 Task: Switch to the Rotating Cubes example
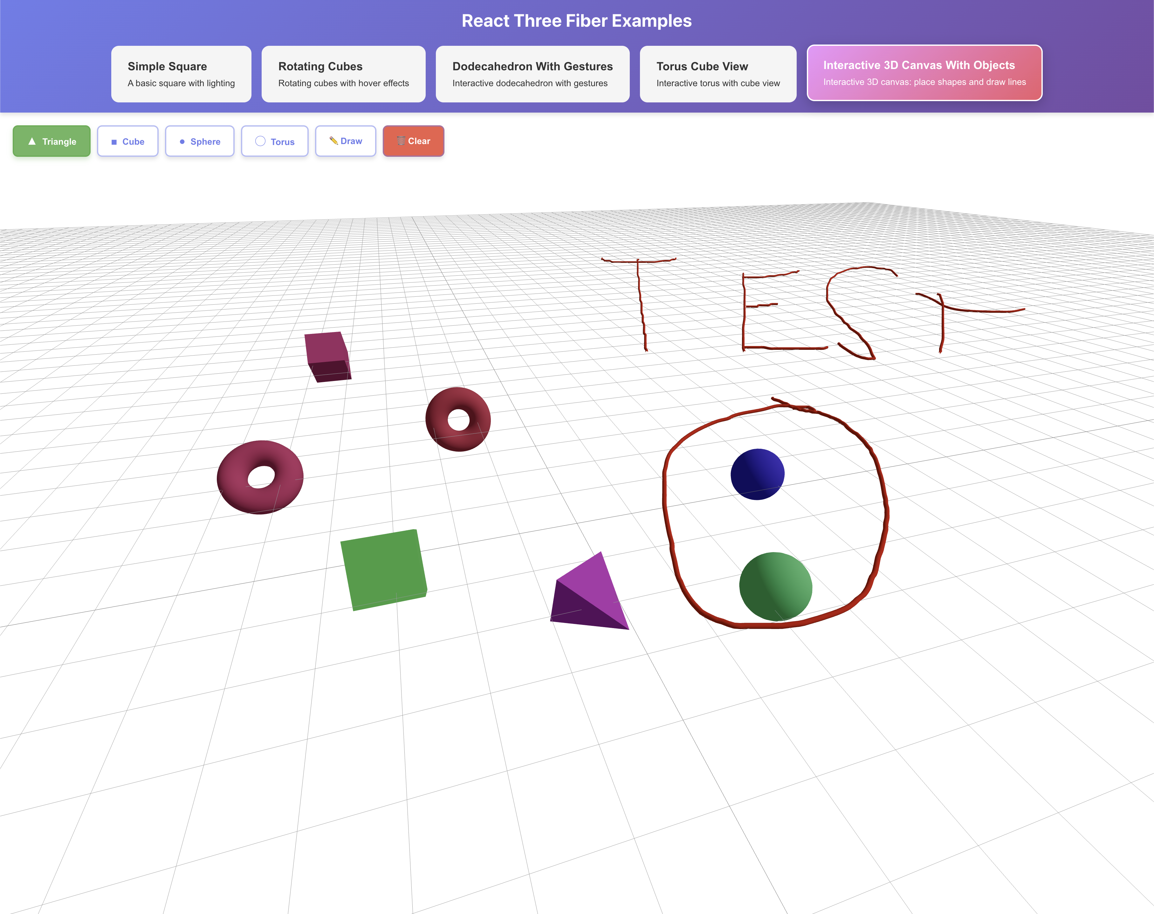coord(343,74)
